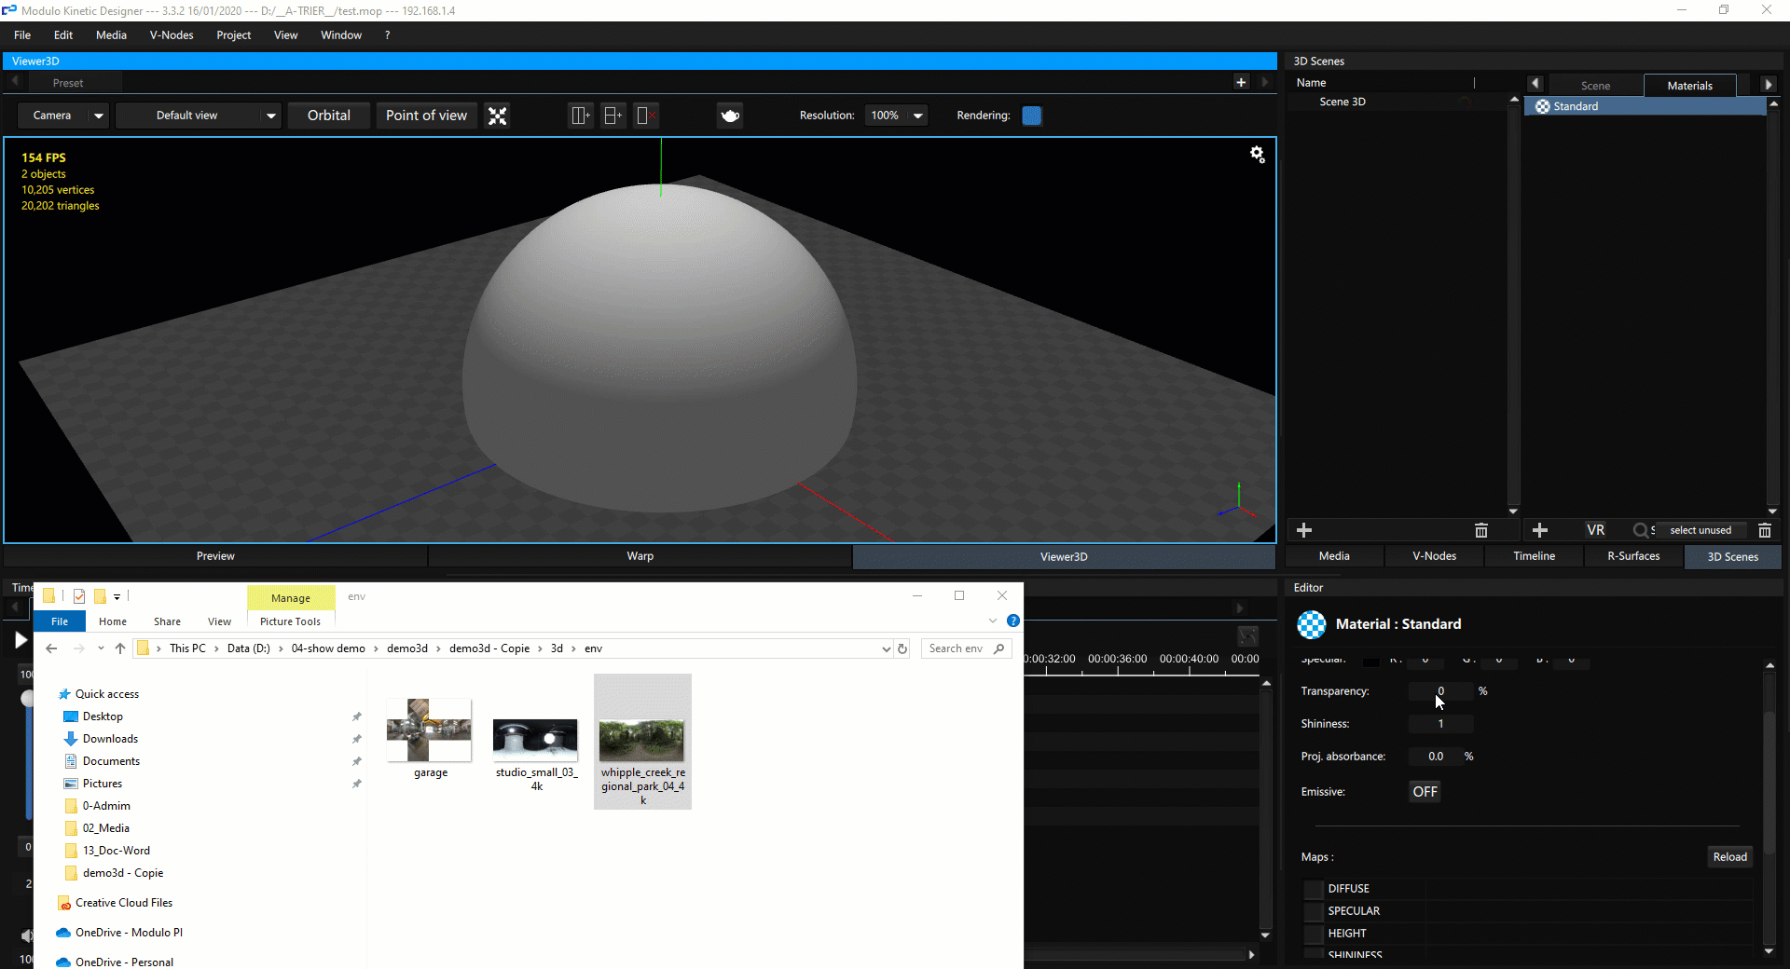Enable the DIFFUSE map checkbox
1790x969 pixels.
[x=1313, y=888]
